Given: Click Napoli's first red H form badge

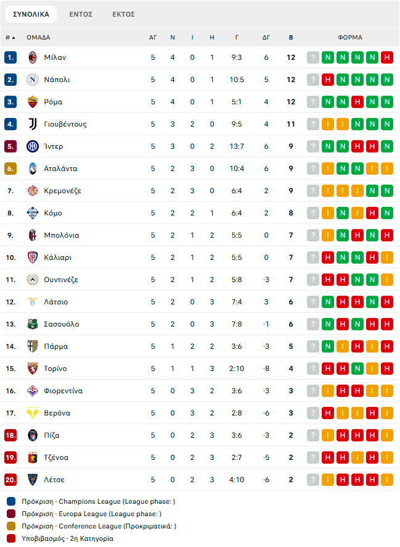Looking at the screenshot, I should point(328,80).
